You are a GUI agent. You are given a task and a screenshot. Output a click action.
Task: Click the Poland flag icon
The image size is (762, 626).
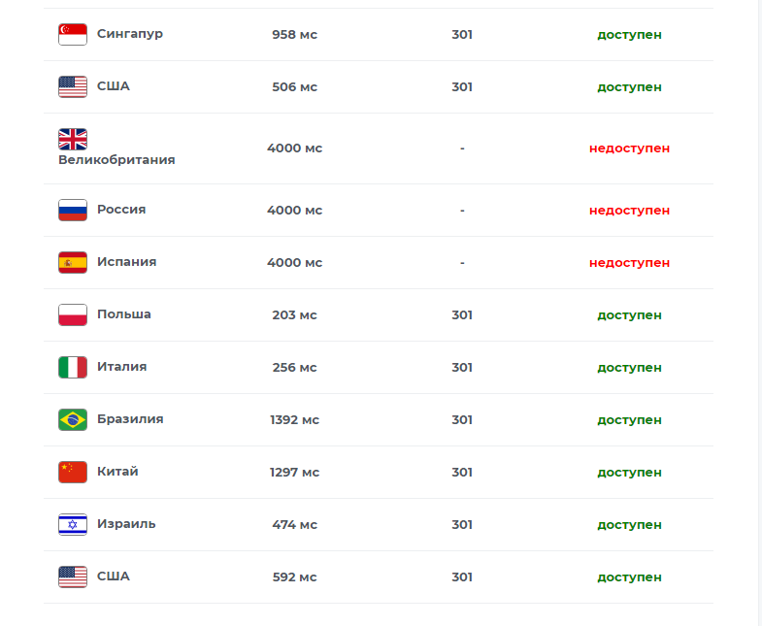[x=73, y=314]
